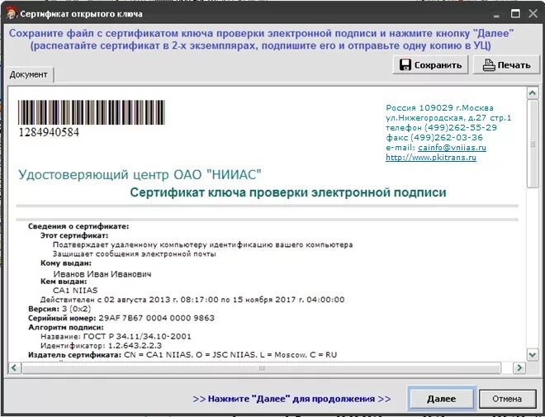Viewport: 545px width, 417px height.
Task: Click the vertical scrollbar thumb
Action: (x=533, y=144)
